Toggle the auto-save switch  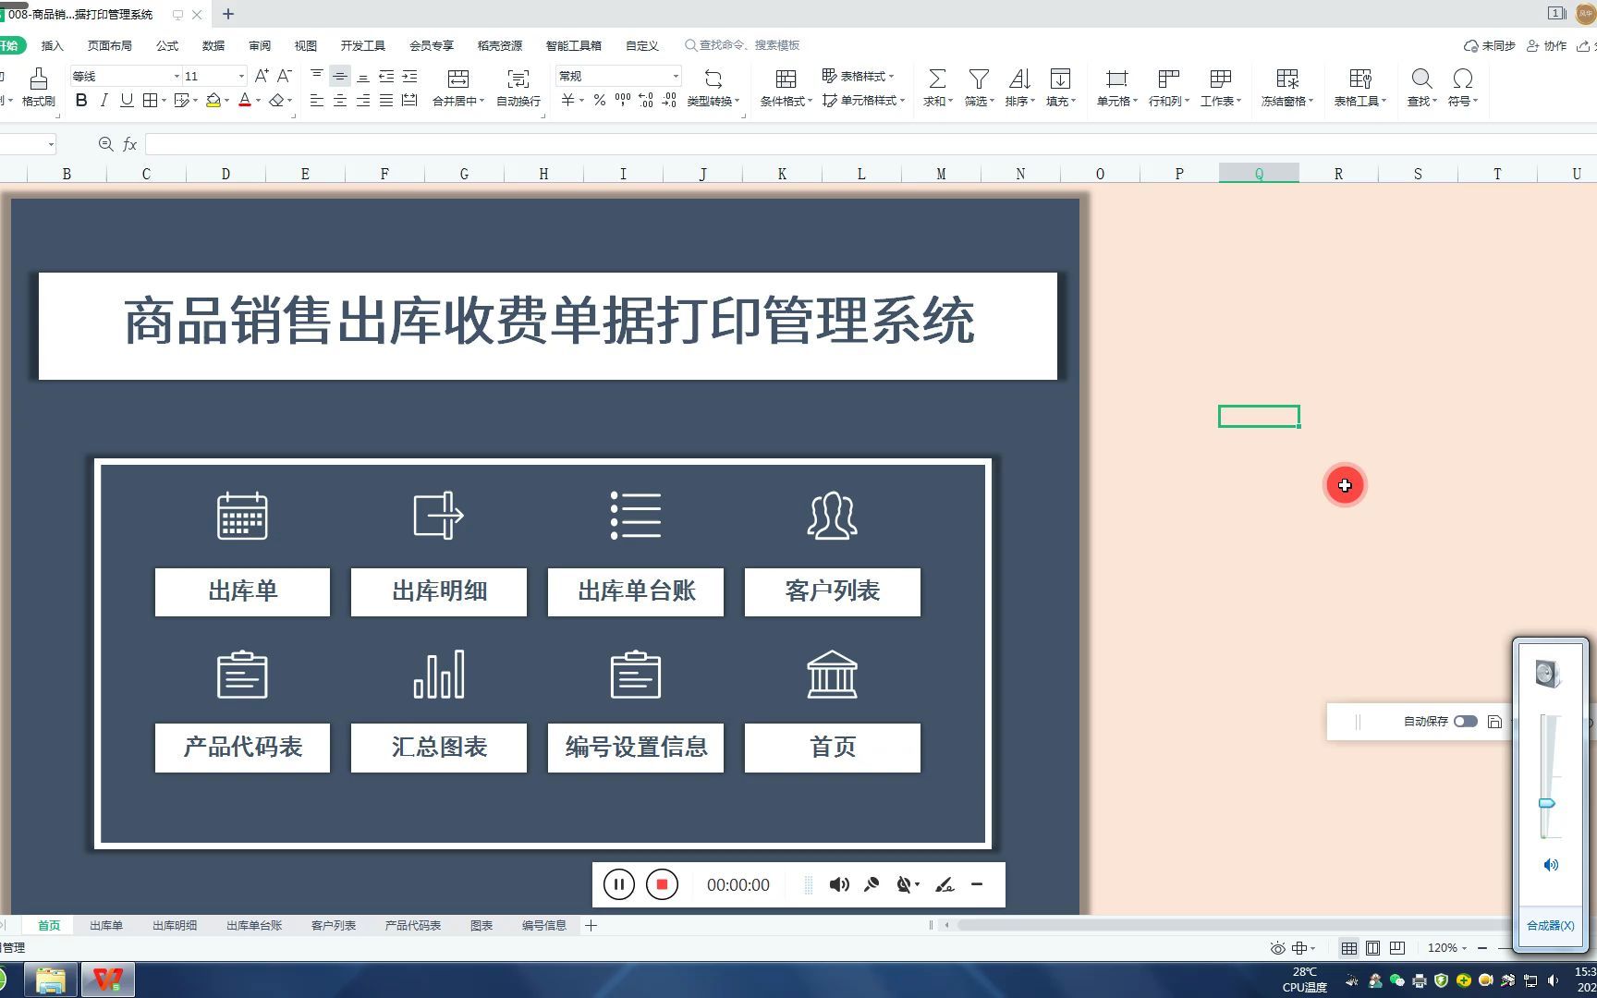pos(1466,721)
